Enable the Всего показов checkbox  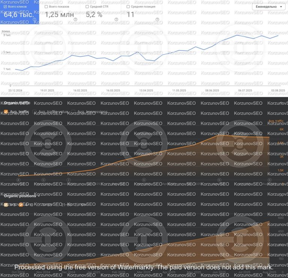point(46,7)
